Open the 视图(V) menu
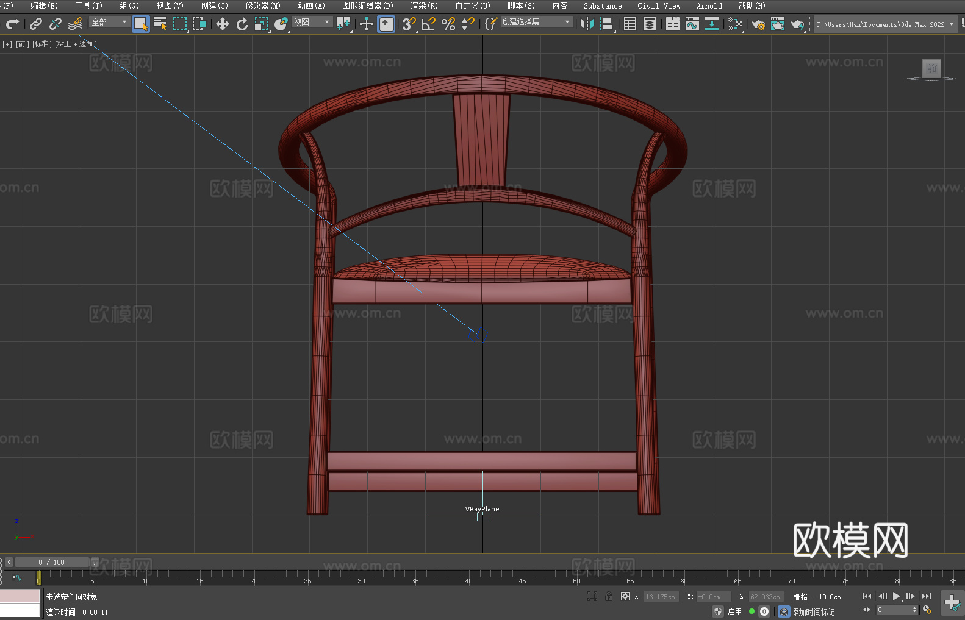The image size is (965, 620). (170, 5)
